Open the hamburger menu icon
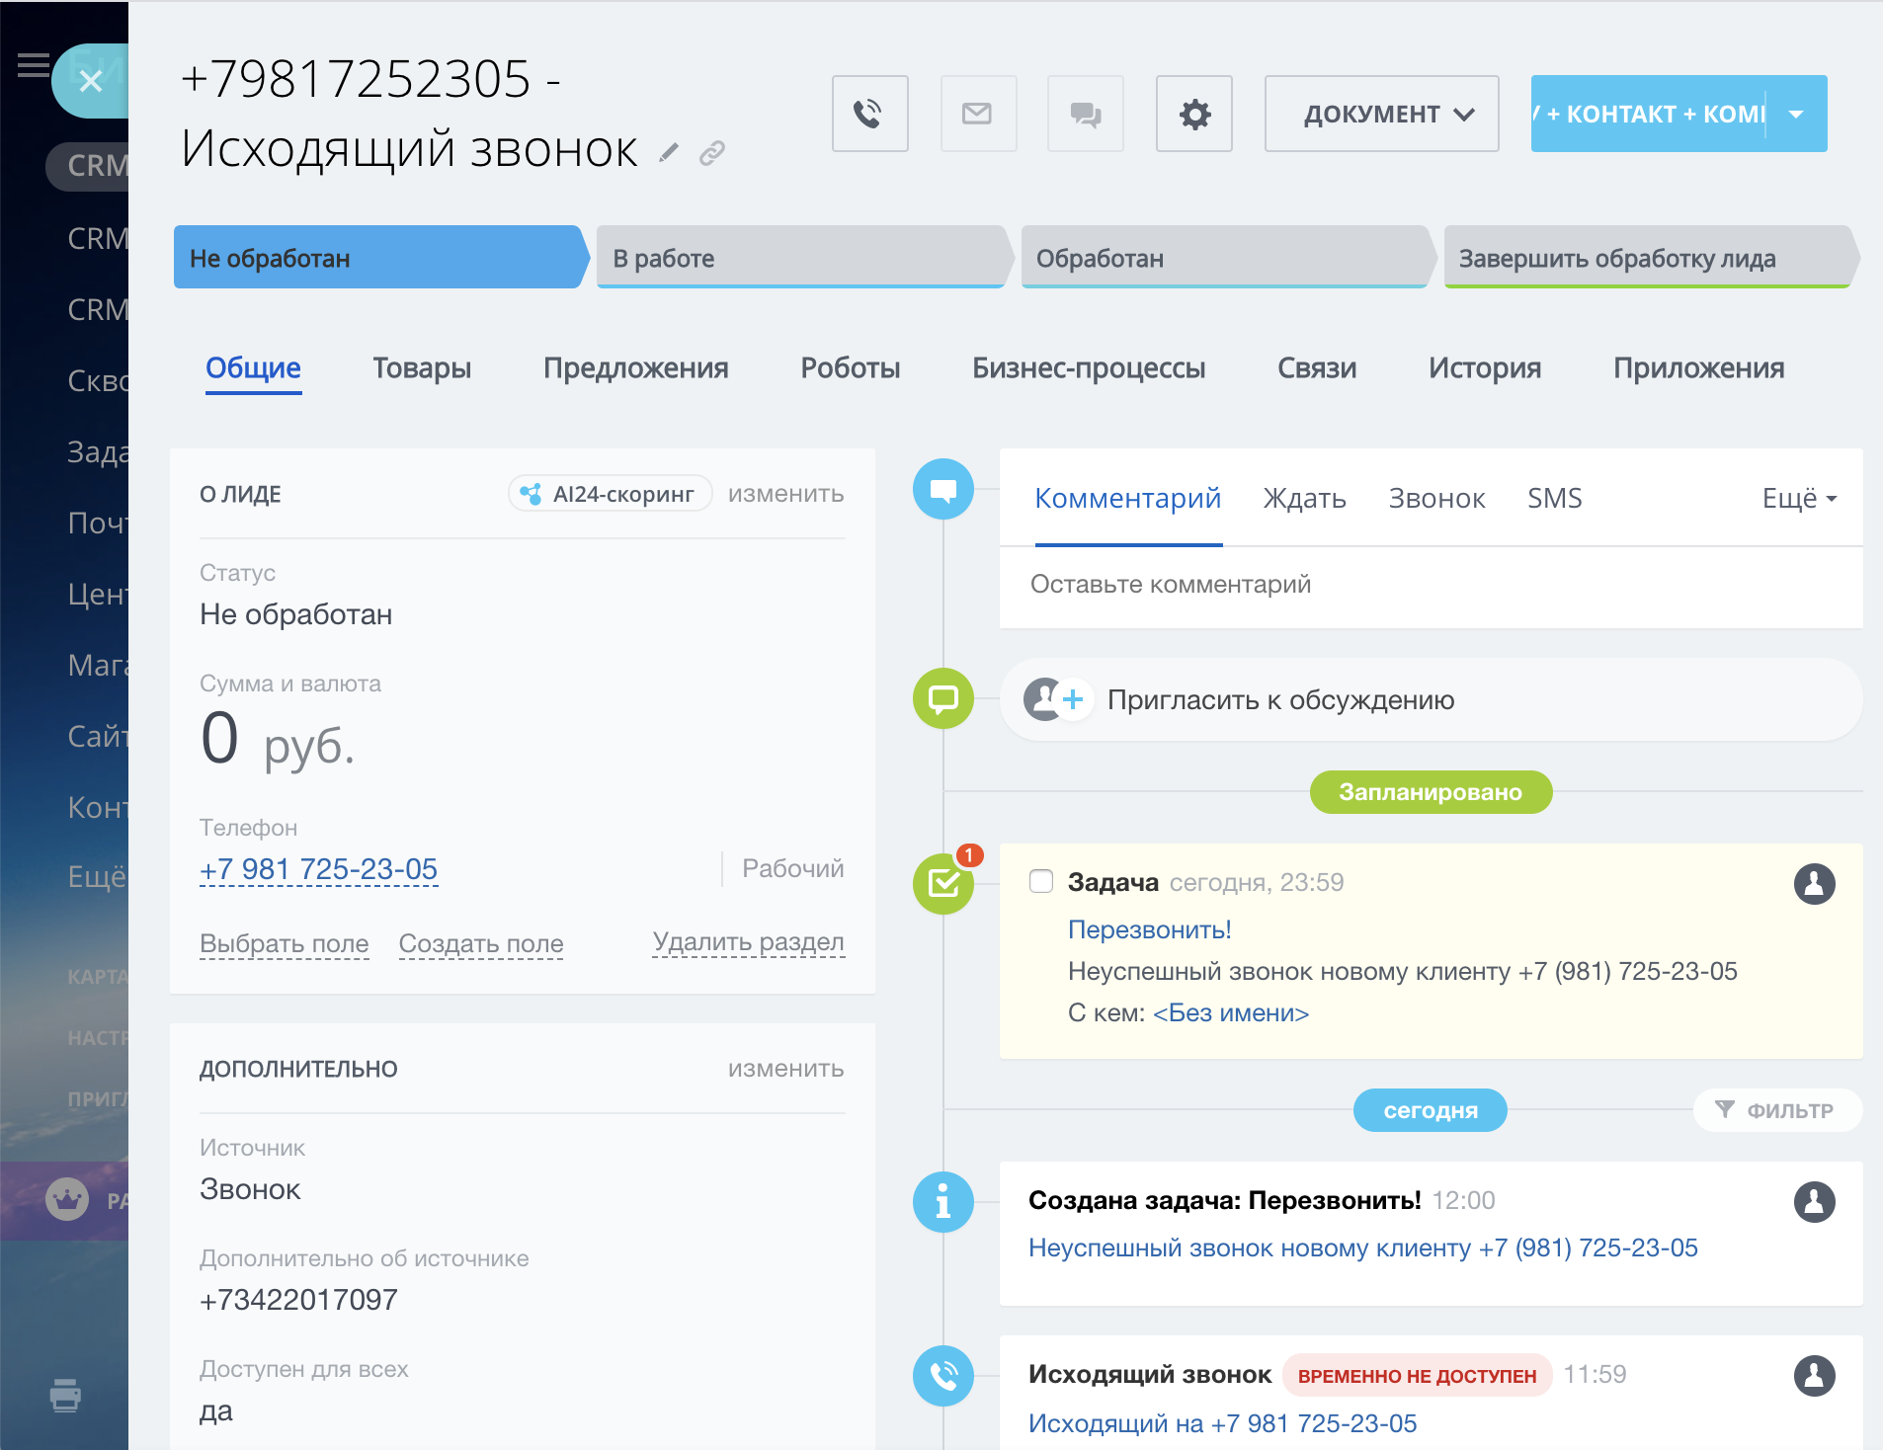The height and width of the screenshot is (1450, 1883). pyautogui.click(x=33, y=65)
